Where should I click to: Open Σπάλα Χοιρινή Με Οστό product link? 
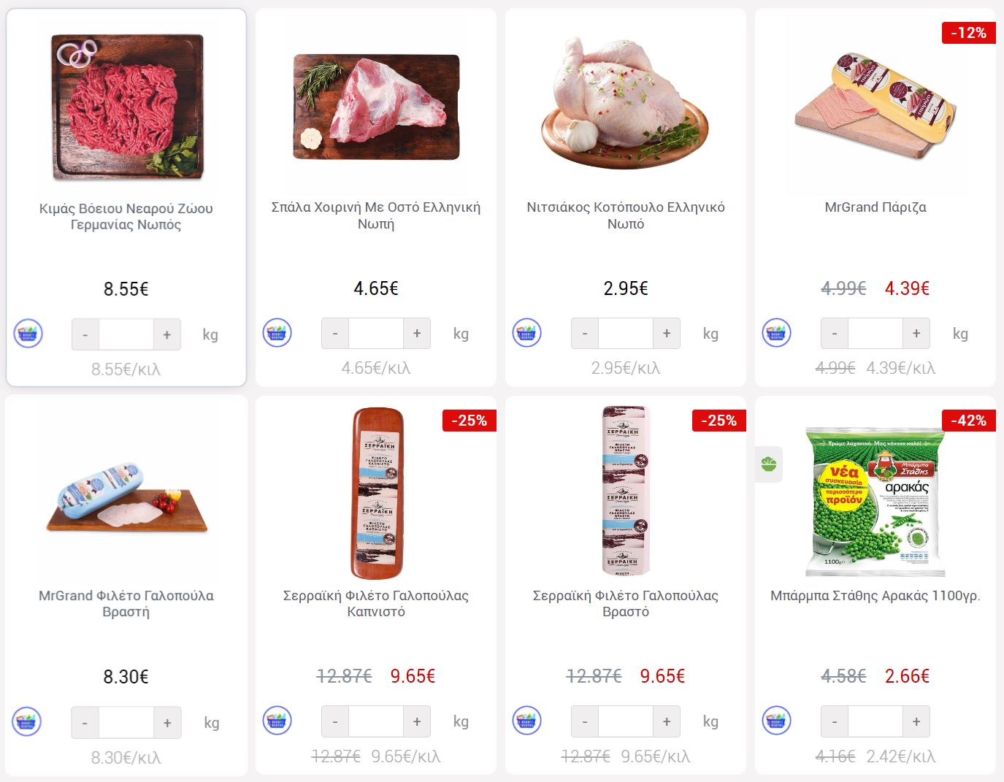[x=376, y=215]
